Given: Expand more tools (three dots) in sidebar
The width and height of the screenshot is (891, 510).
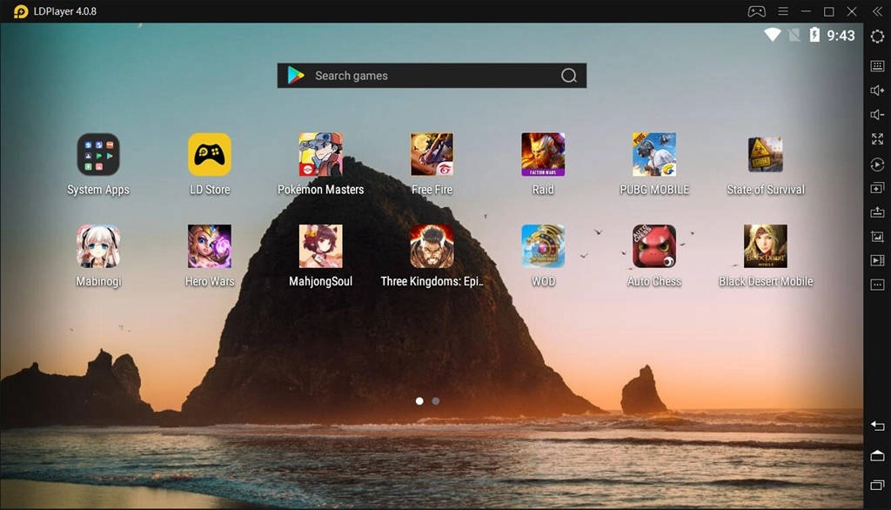Looking at the screenshot, I should point(877,285).
